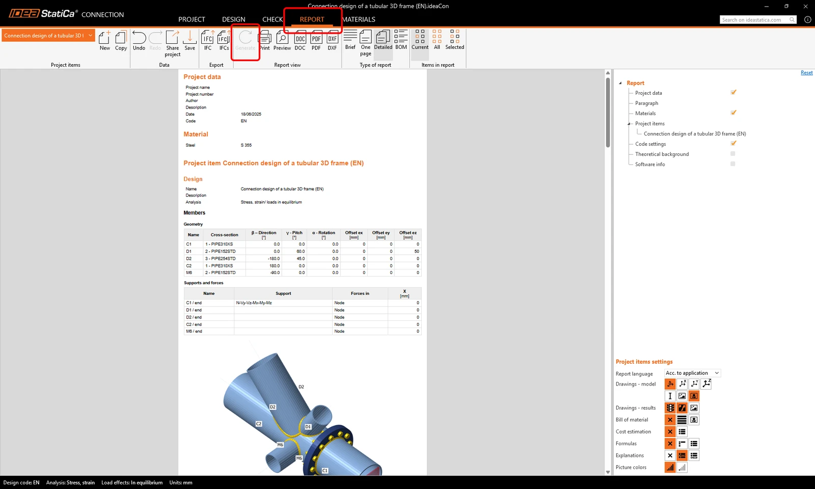
Task: Select list layout for Bill of material
Action: click(x=682, y=420)
